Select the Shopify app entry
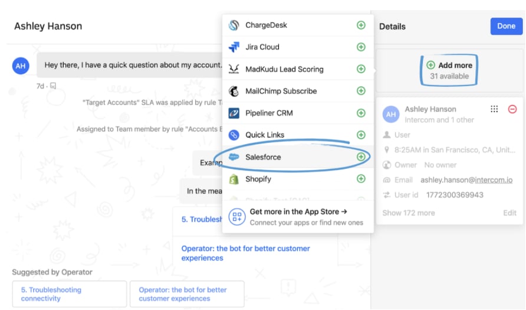This screenshot has width=526, height=310. (x=298, y=179)
